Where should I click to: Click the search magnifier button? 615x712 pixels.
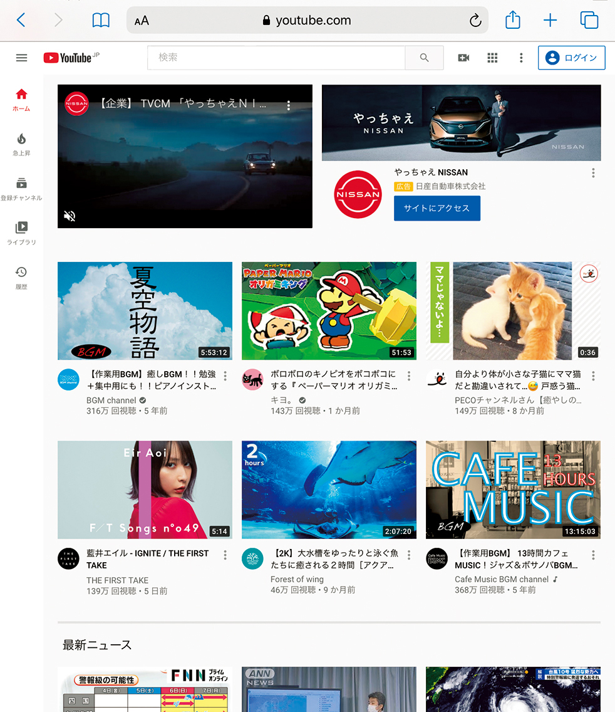click(424, 58)
